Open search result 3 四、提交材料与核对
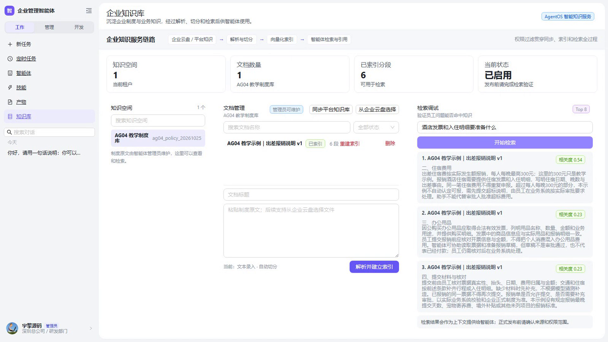The width and height of the screenshot is (608, 342). (x=505, y=286)
